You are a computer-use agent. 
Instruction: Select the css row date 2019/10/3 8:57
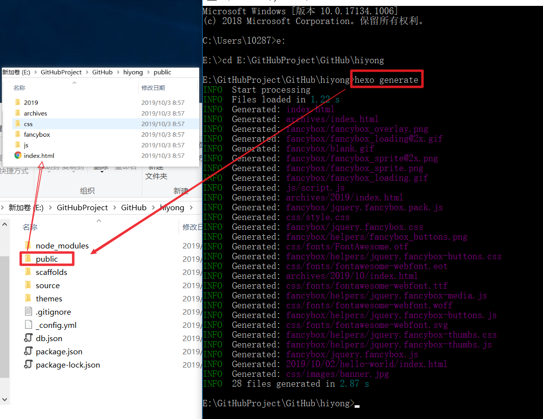click(x=163, y=124)
